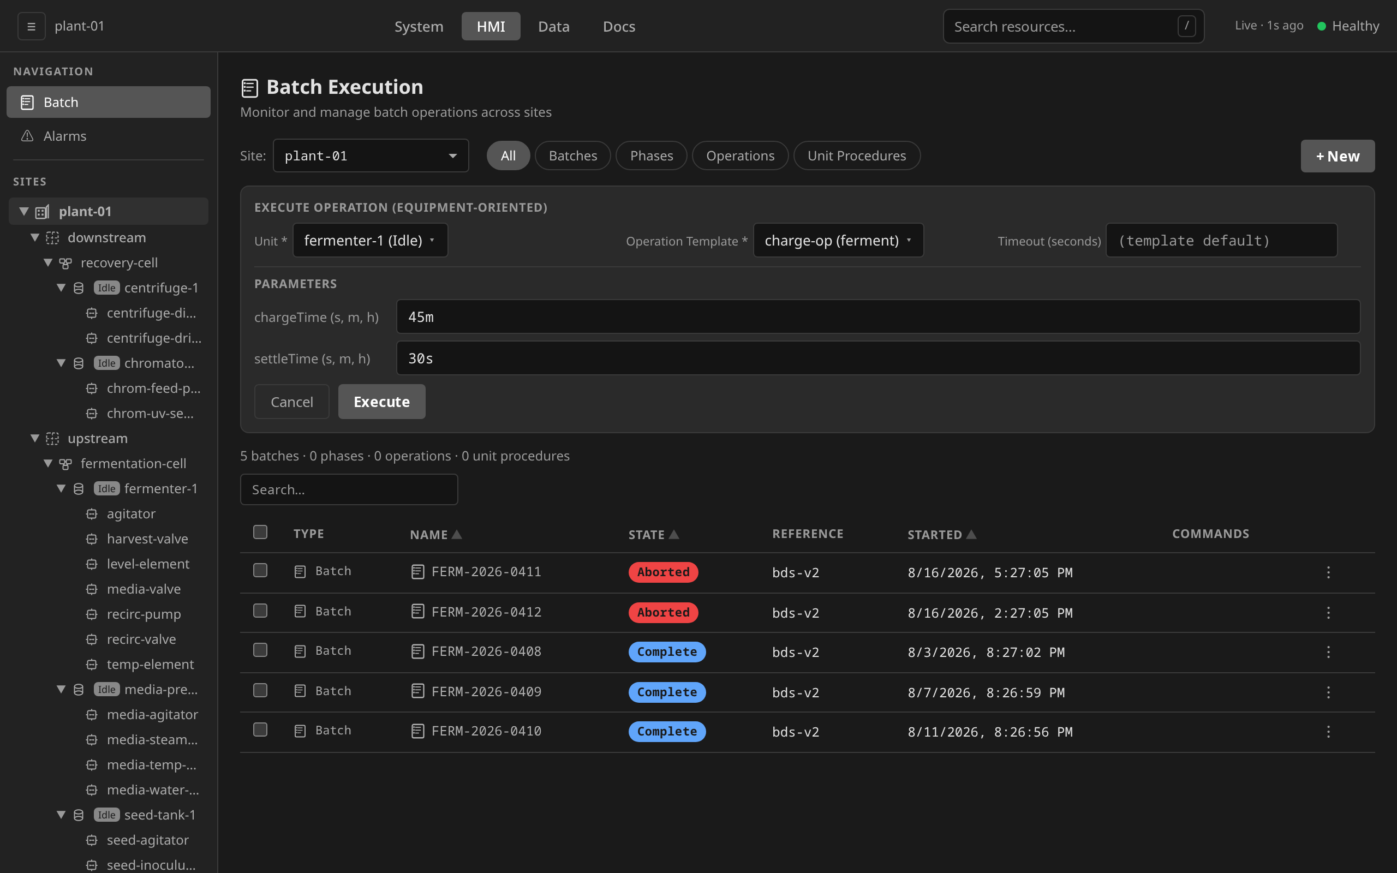Click the Batch Execution title icon
This screenshot has height=873, width=1397.
pos(249,88)
